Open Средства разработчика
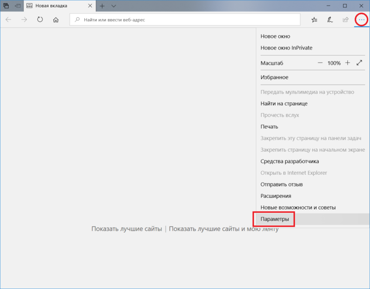 pyautogui.click(x=313, y=161)
